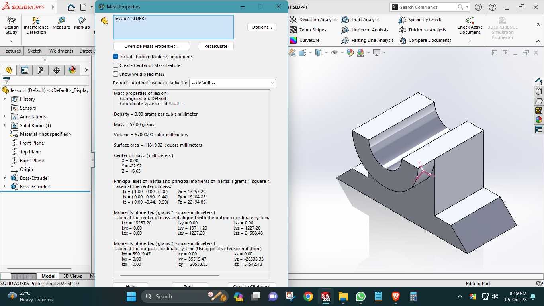Toggle Include hidden bodies/components checkbox
The width and height of the screenshot is (544, 306).
tap(116, 57)
